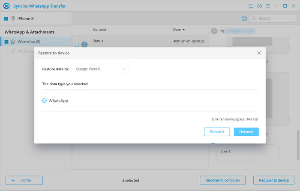
Task: Toggle the iPhone X checkbox
Action: [6, 18]
